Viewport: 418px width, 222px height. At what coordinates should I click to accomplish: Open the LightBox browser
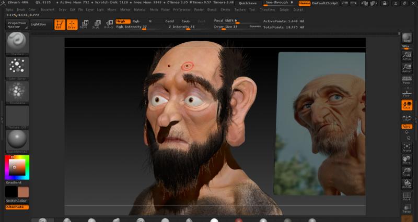coord(41,24)
